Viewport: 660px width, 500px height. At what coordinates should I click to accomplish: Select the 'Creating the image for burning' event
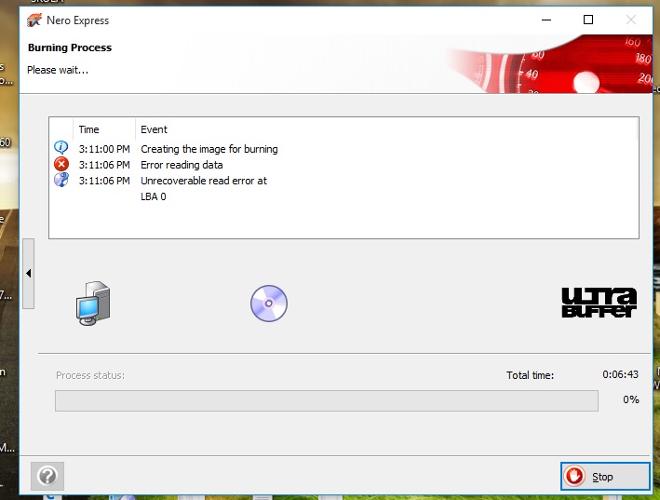(x=209, y=149)
